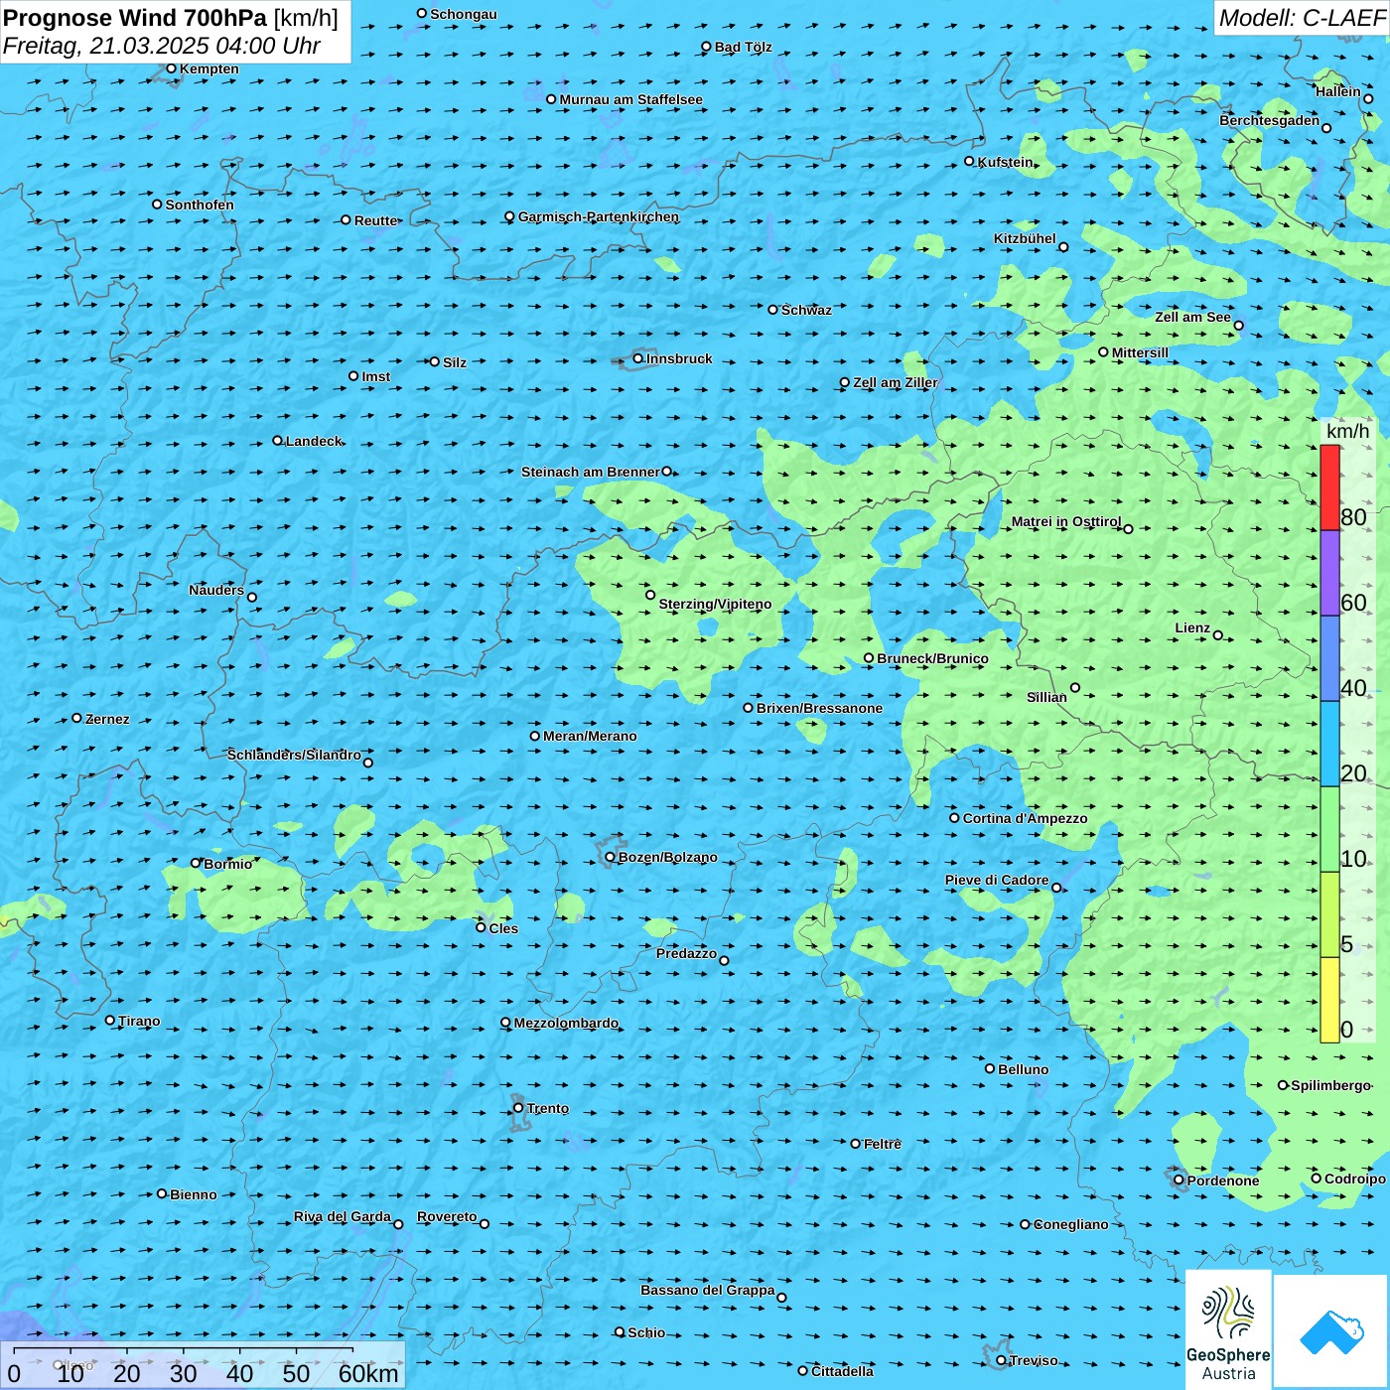Click the Landeck city label
The image size is (1390, 1390).
click(314, 441)
